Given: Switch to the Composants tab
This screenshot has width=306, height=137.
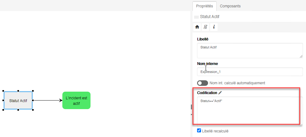Looking at the screenshot, I should (230, 6).
